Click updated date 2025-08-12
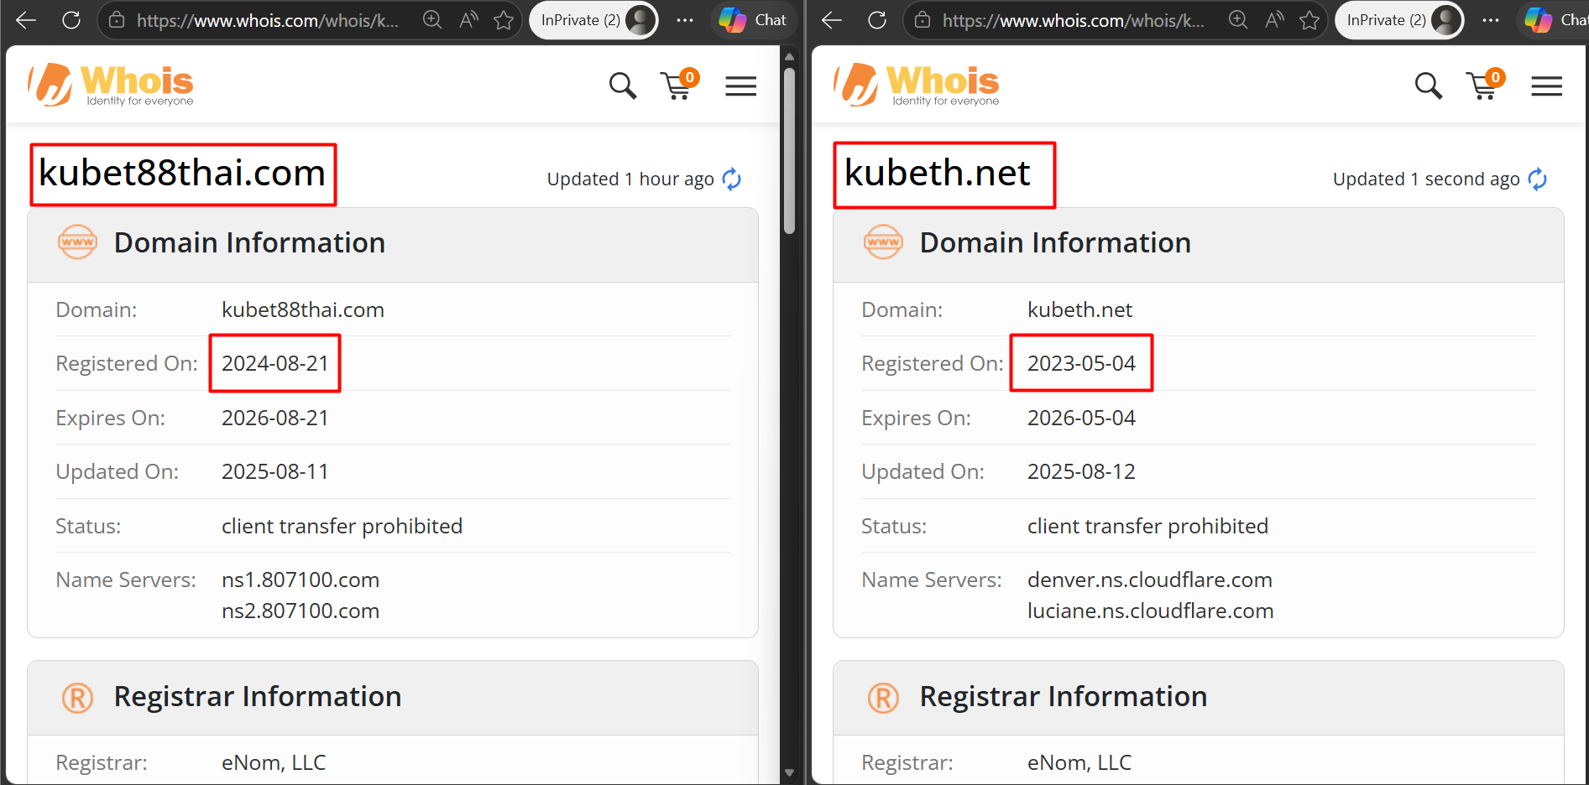This screenshot has width=1589, height=785. click(1081, 471)
